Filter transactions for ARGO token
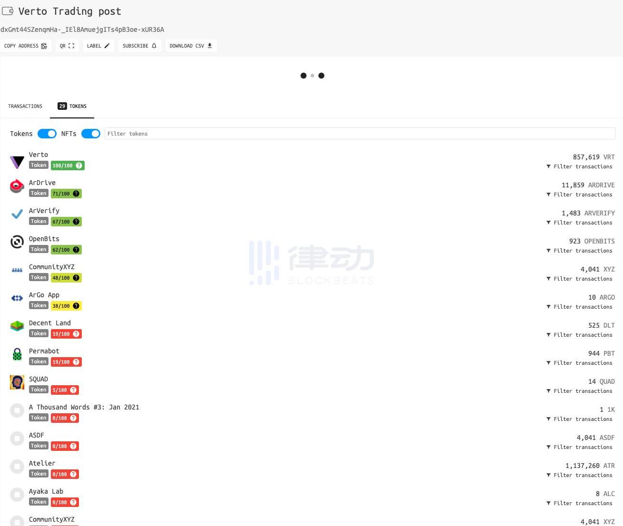 pos(579,307)
